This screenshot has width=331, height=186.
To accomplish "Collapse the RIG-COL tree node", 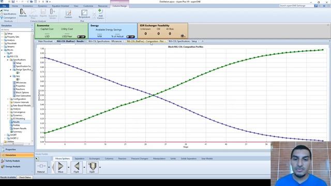I will tap(5, 56).
